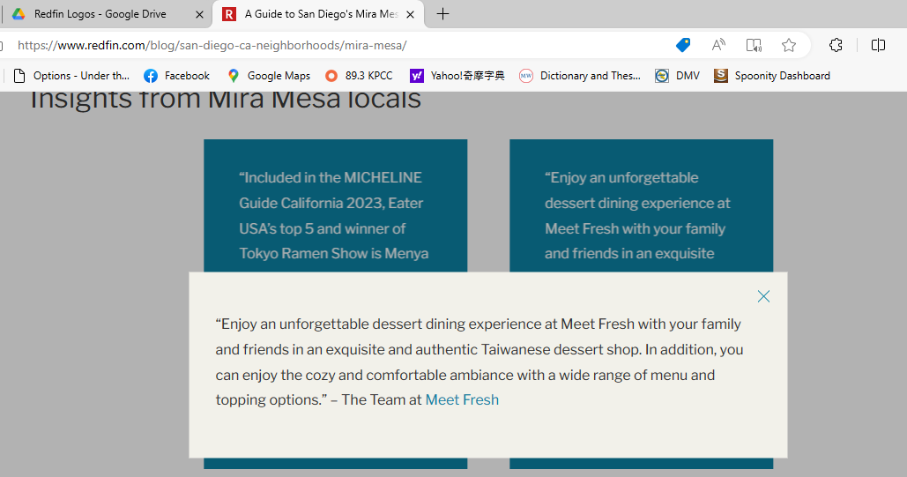
Task: Close the Mira Mesa guide tab
Action: coord(410,14)
